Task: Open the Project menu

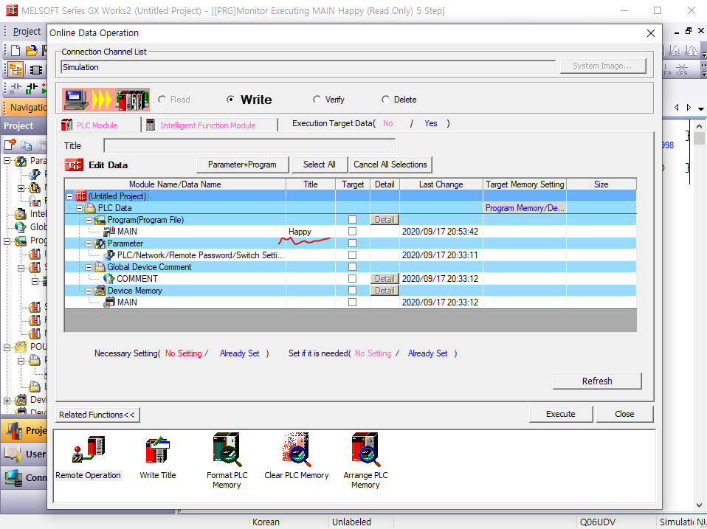Action: 27,32
